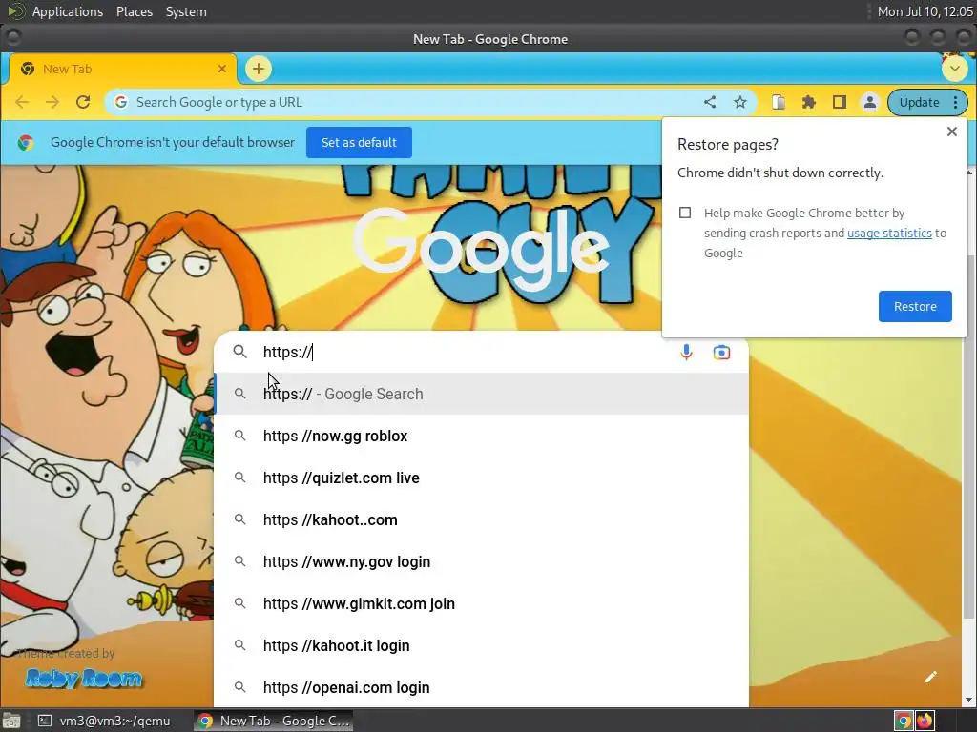Click the share icon in address bar
Viewport: 977px width, 732px height.
(x=710, y=102)
